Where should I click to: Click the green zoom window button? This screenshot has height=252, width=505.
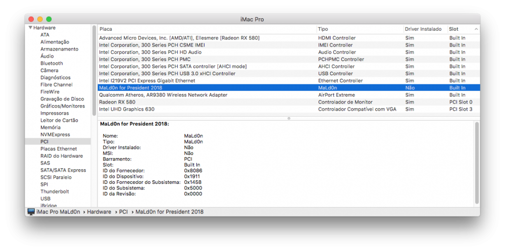pos(48,19)
